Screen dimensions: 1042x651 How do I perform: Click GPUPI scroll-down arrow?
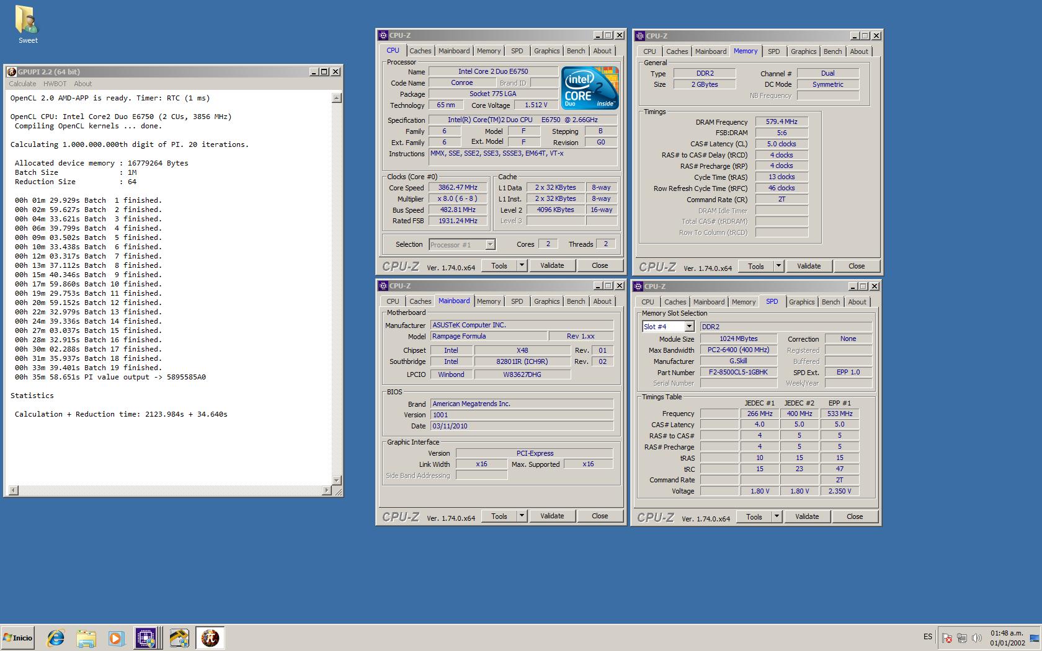coord(336,480)
